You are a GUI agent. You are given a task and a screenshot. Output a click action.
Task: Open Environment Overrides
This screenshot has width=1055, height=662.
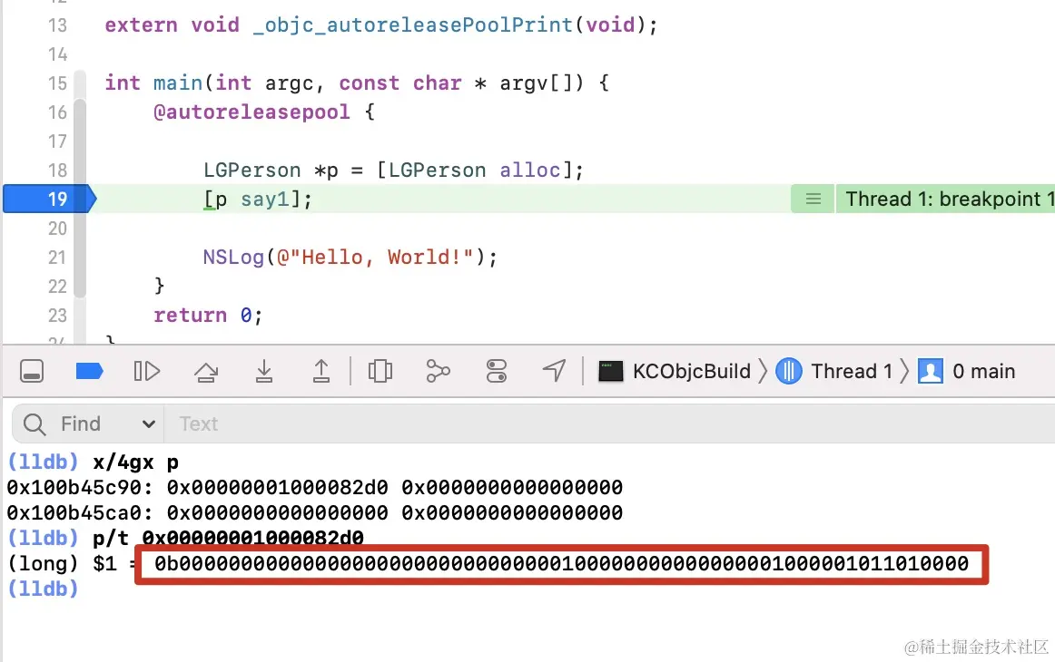(496, 371)
